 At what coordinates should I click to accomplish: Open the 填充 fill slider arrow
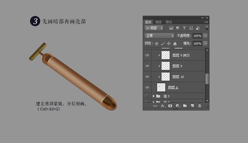click(x=205, y=44)
